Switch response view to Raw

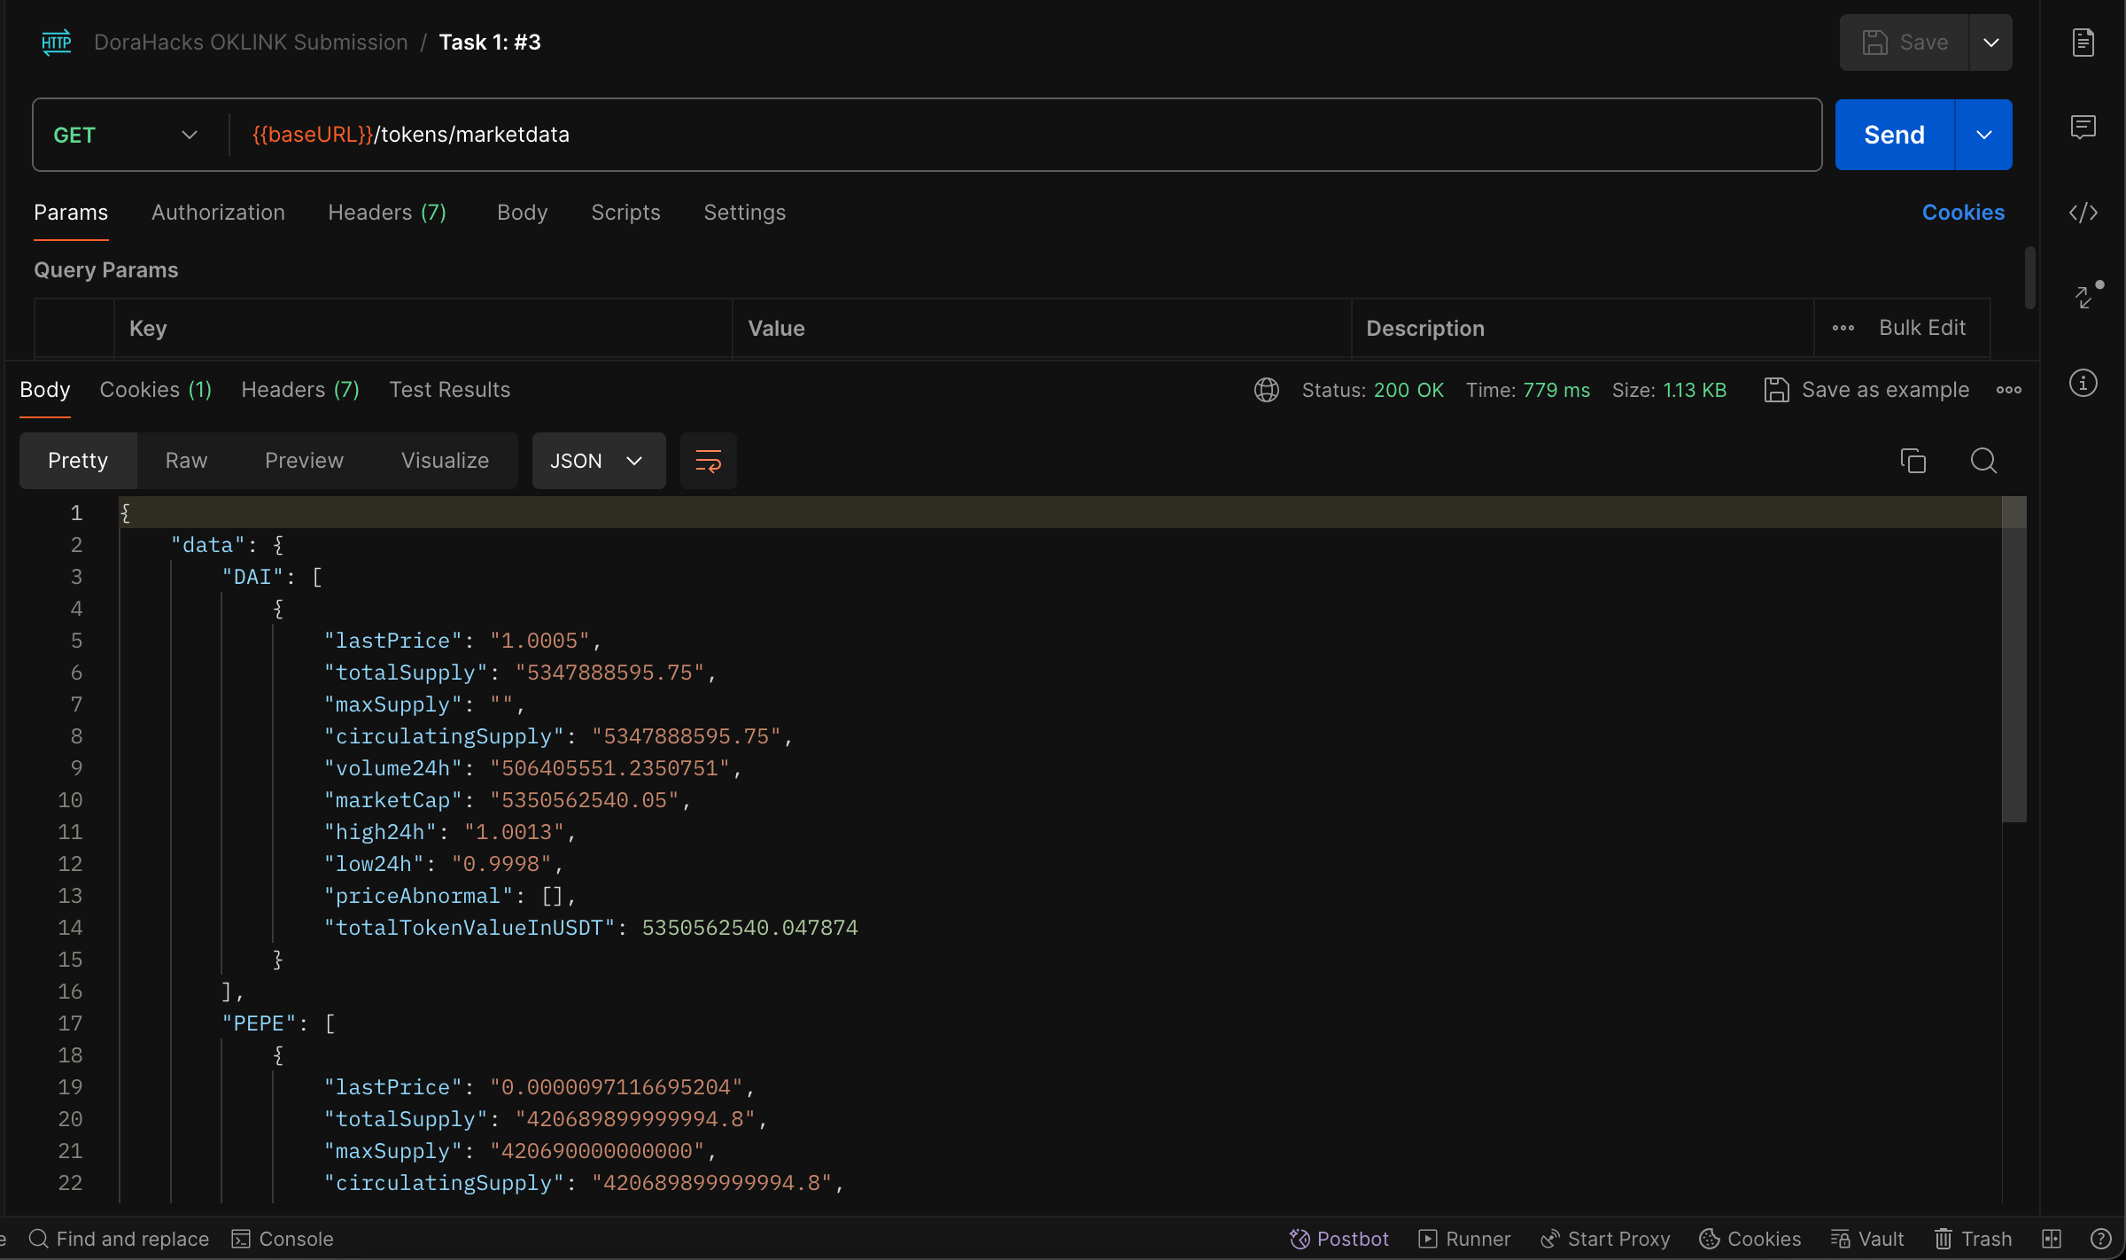point(186,461)
